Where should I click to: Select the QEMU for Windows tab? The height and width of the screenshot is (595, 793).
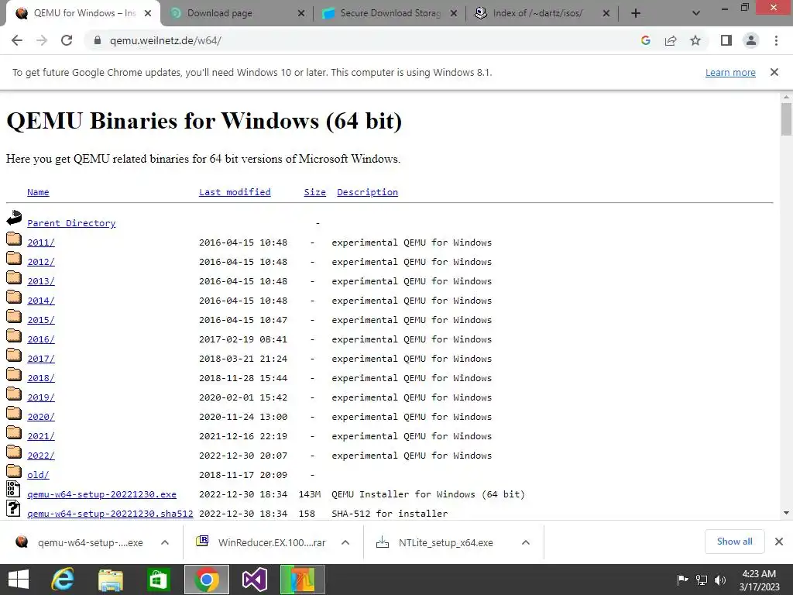84,13
